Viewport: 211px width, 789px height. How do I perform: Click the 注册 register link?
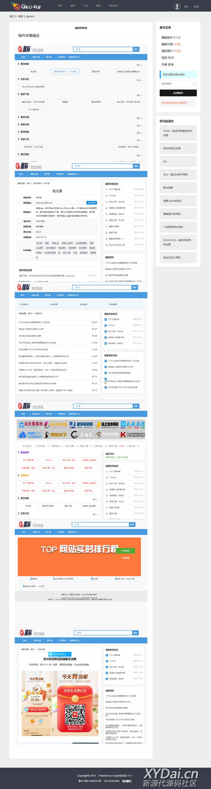click(196, 6)
